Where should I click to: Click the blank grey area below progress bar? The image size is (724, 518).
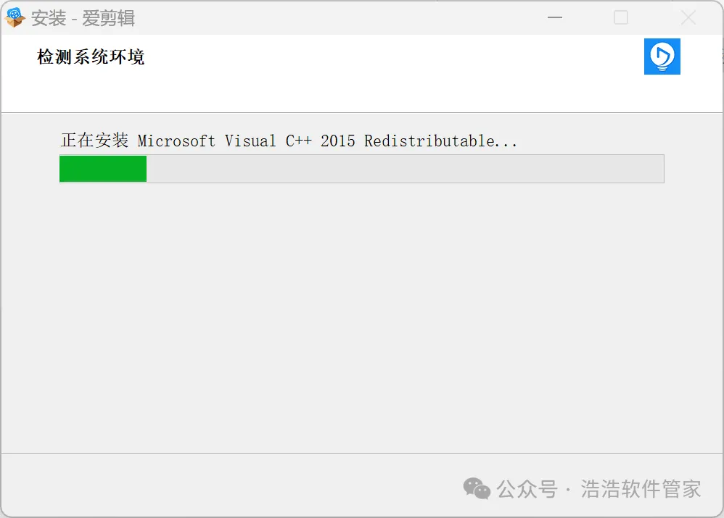tap(361, 318)
